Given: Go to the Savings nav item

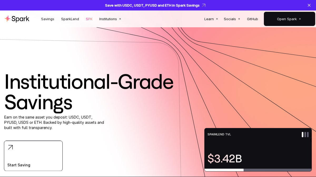Looking at the screenshot, I should [x=48, y=19].
